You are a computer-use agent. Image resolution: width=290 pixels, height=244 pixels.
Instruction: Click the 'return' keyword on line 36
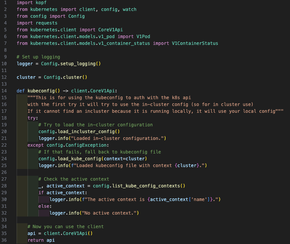(36, 240)
